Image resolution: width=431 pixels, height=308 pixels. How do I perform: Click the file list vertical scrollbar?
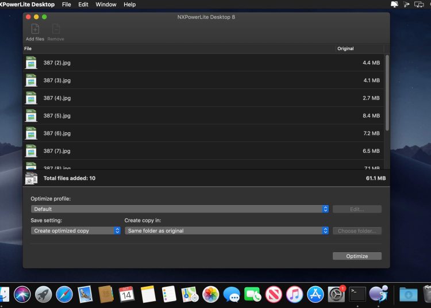387,92
